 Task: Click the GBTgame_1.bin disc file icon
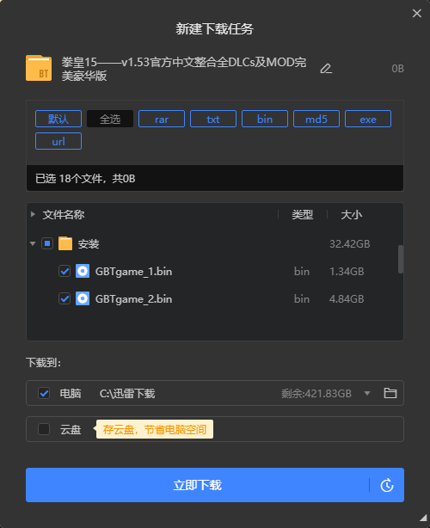pos(83,271)
